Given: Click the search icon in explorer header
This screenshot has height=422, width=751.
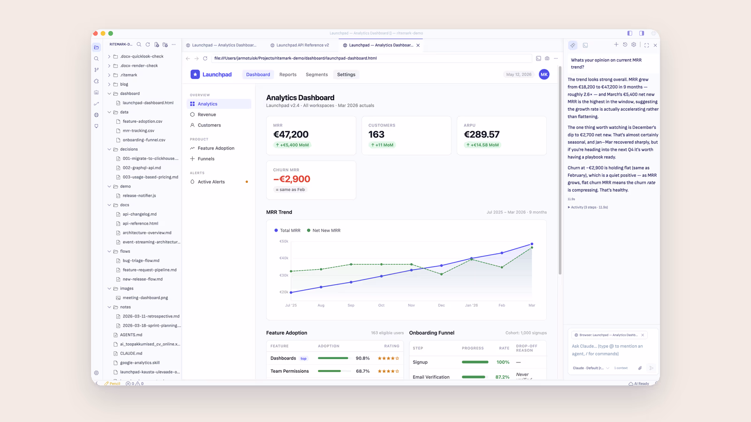Looking at the screenshot, I should coord(139,45).
